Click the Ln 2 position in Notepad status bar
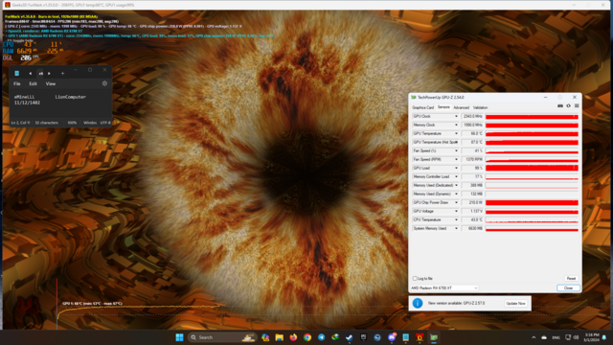613x345 pixels. point(20,123)
